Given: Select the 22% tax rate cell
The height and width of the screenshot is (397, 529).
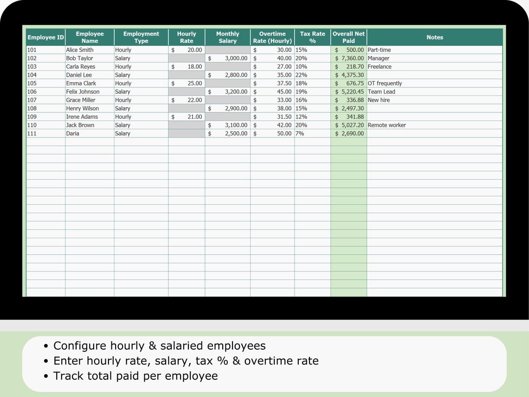Looking at the screenshot, I should [x=312, y=75].
